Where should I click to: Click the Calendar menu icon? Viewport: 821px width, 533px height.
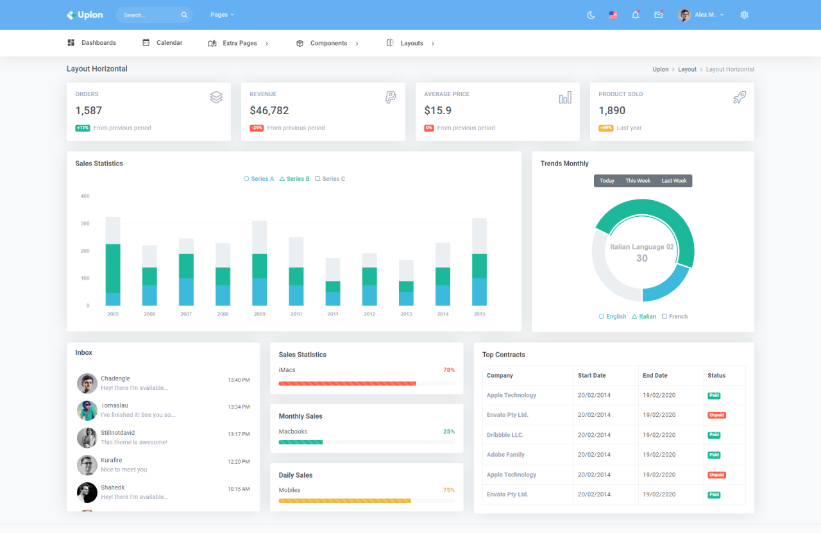tap(146, 43)
